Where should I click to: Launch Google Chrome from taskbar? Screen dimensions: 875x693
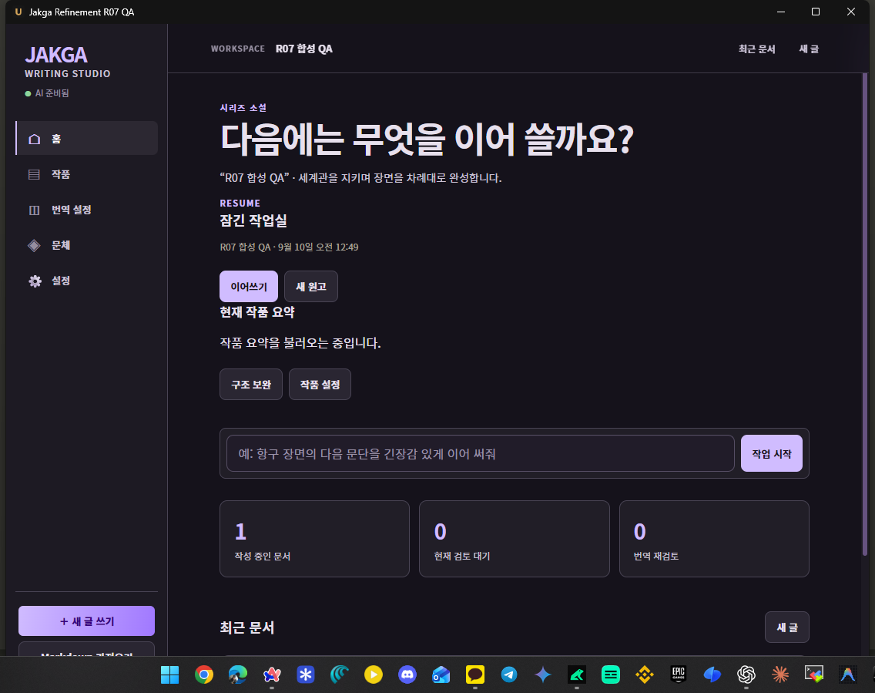pyautogui.click(x=203, y=674)
